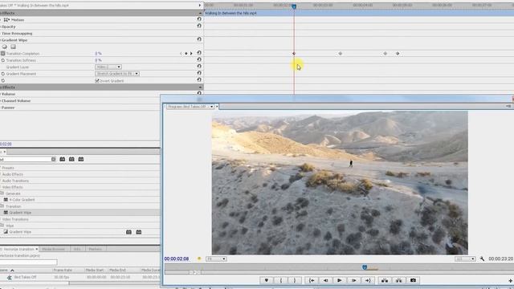This screenshot has width=514, height=289.
Task: Toggle the YUV Effects filter badge
Action: [80, 159]
